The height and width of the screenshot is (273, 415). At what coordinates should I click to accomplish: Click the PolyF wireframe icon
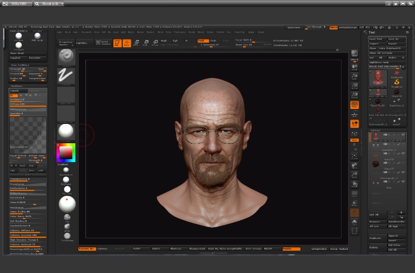click(355, 194)
